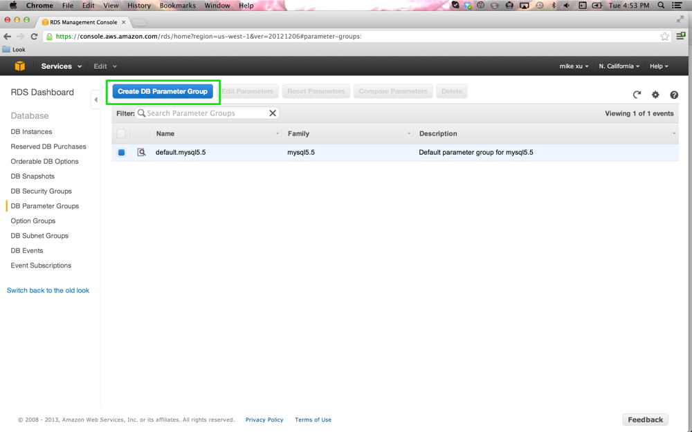The height and width of the screenshot is (432, 692).
Task: Select the default.mysql5.5 row checkbox
Action: click(121, 152)
